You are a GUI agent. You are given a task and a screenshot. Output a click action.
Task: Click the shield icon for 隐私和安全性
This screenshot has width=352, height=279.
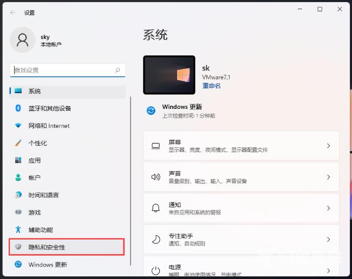click(18, 247)
